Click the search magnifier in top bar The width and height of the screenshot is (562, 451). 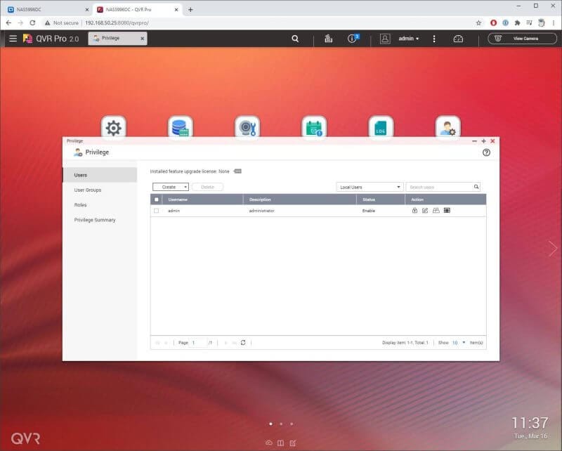point(295,39)
